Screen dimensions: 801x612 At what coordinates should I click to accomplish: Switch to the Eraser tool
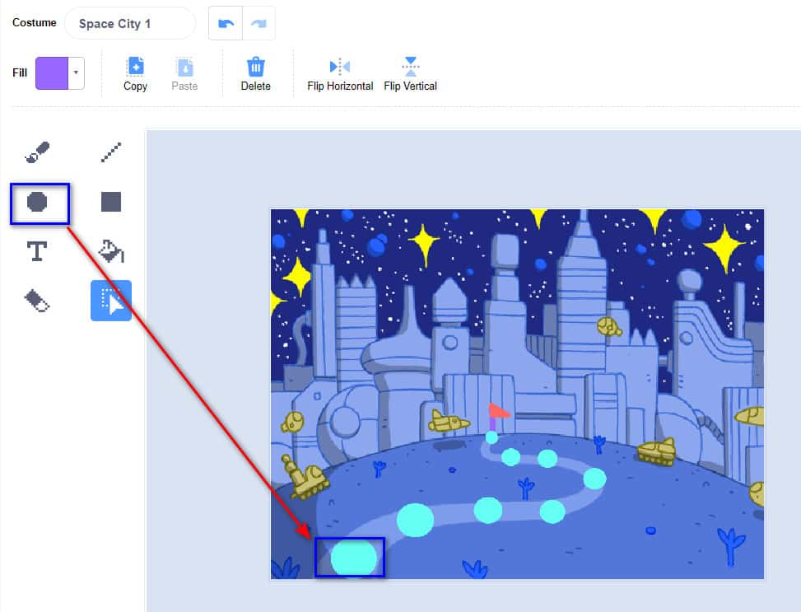37,301
